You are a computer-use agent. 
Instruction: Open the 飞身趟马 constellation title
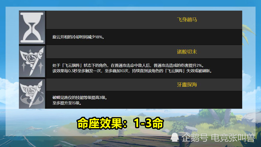tap(187, 20)
